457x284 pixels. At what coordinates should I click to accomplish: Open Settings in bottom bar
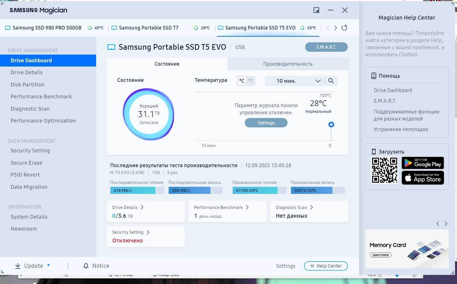click(x=286, y=266)
